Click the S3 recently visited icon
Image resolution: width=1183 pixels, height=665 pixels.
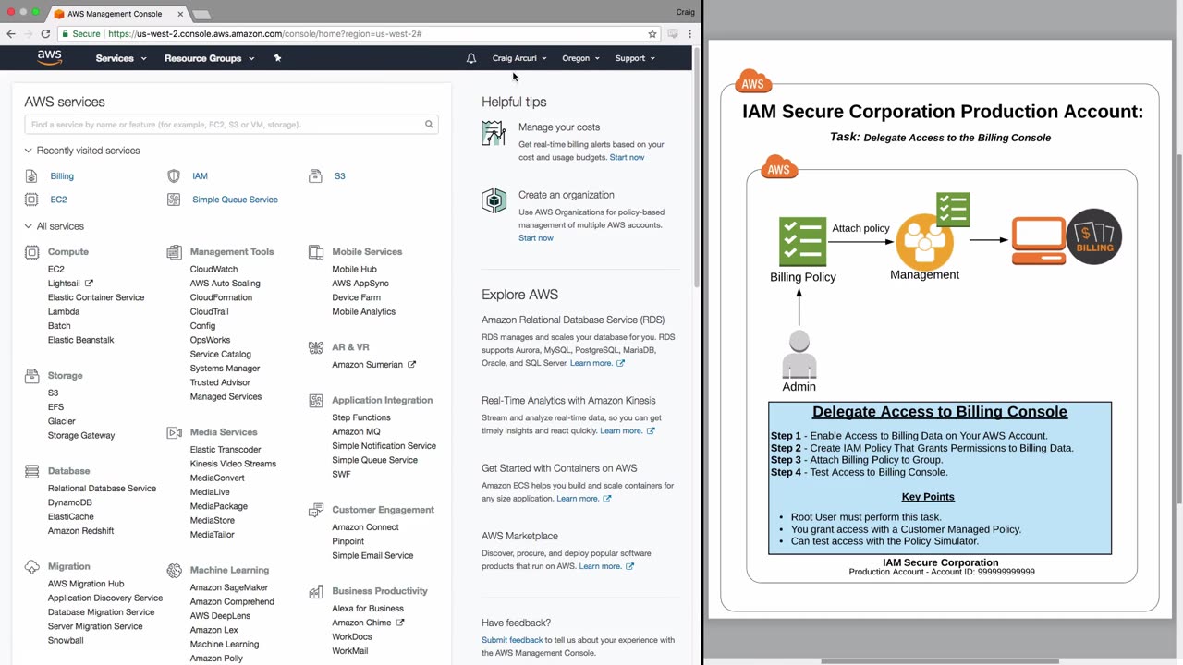[315, 175]
